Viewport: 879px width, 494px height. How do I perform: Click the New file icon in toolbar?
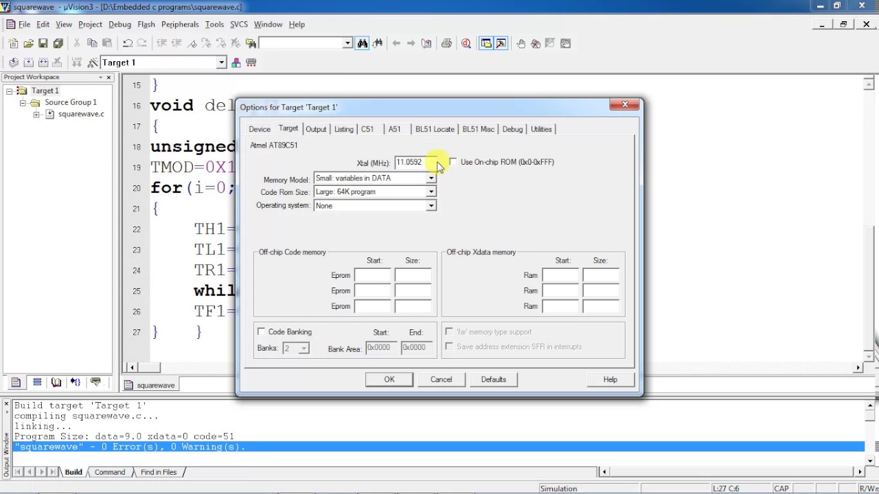(x=13, y=43)
